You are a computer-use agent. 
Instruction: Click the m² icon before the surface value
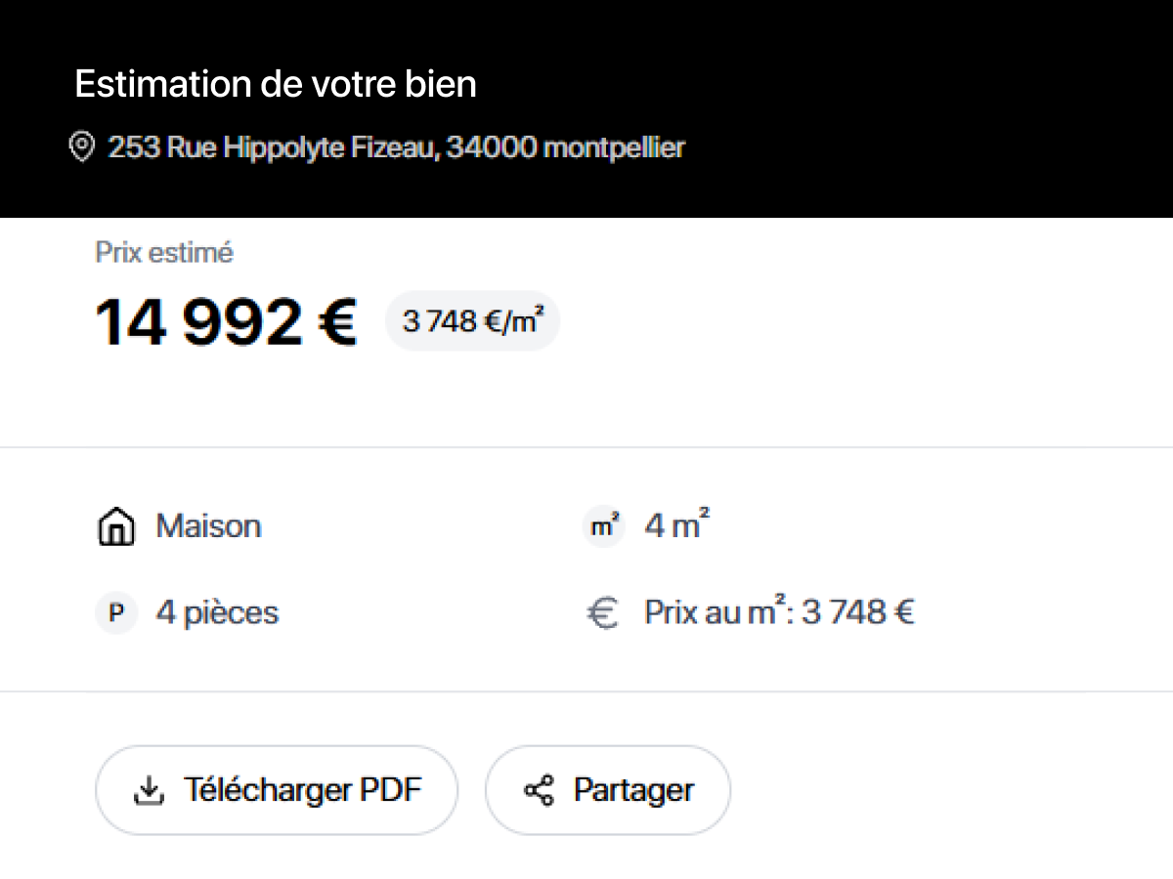click(603, 525)
